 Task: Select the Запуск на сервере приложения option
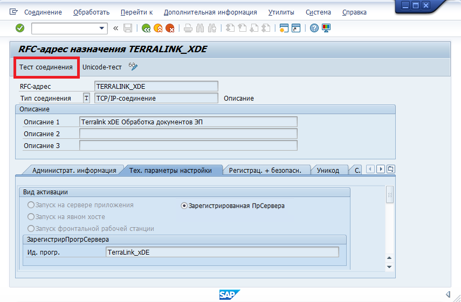pos(31,205)
